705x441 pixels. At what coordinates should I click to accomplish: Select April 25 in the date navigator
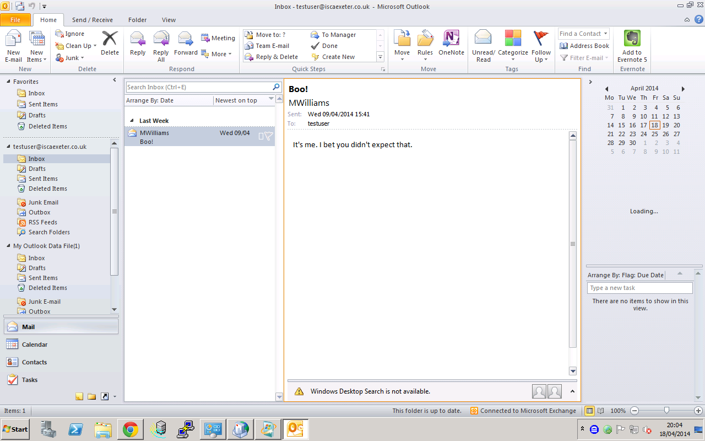(x=655, y=134)
